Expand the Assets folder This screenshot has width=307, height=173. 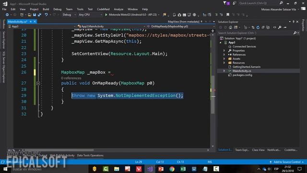(224, 59)
